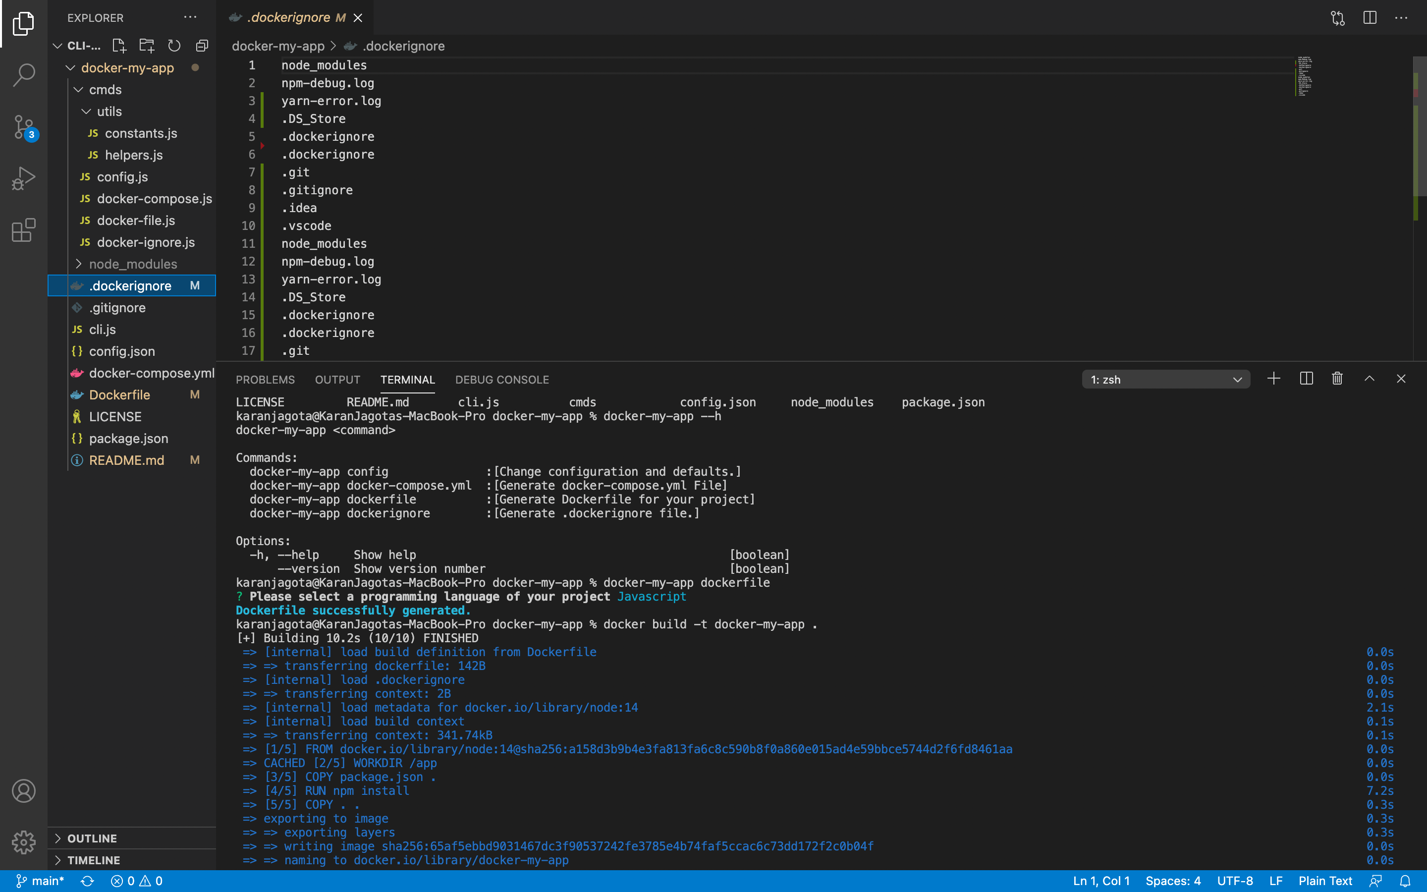The height and width of the screenshot is (892, 1427).
Task: Switch to the DEBUG CONSOLE tab
Action: coord(501,379)
